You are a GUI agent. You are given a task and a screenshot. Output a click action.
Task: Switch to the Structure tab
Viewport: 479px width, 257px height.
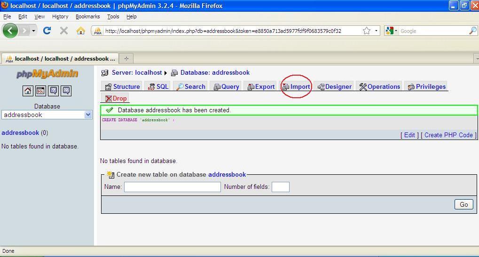click(122, 86)
